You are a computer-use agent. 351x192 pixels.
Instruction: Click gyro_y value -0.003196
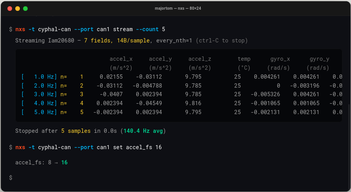point(305,86)
